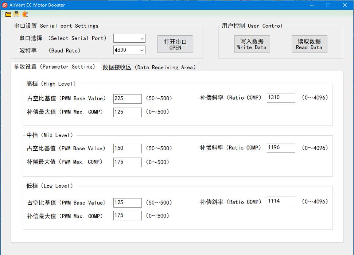Click Mid Level PWM Max. COMP field
This screenshot has width=354, height=255.
(x=127, y=162)
